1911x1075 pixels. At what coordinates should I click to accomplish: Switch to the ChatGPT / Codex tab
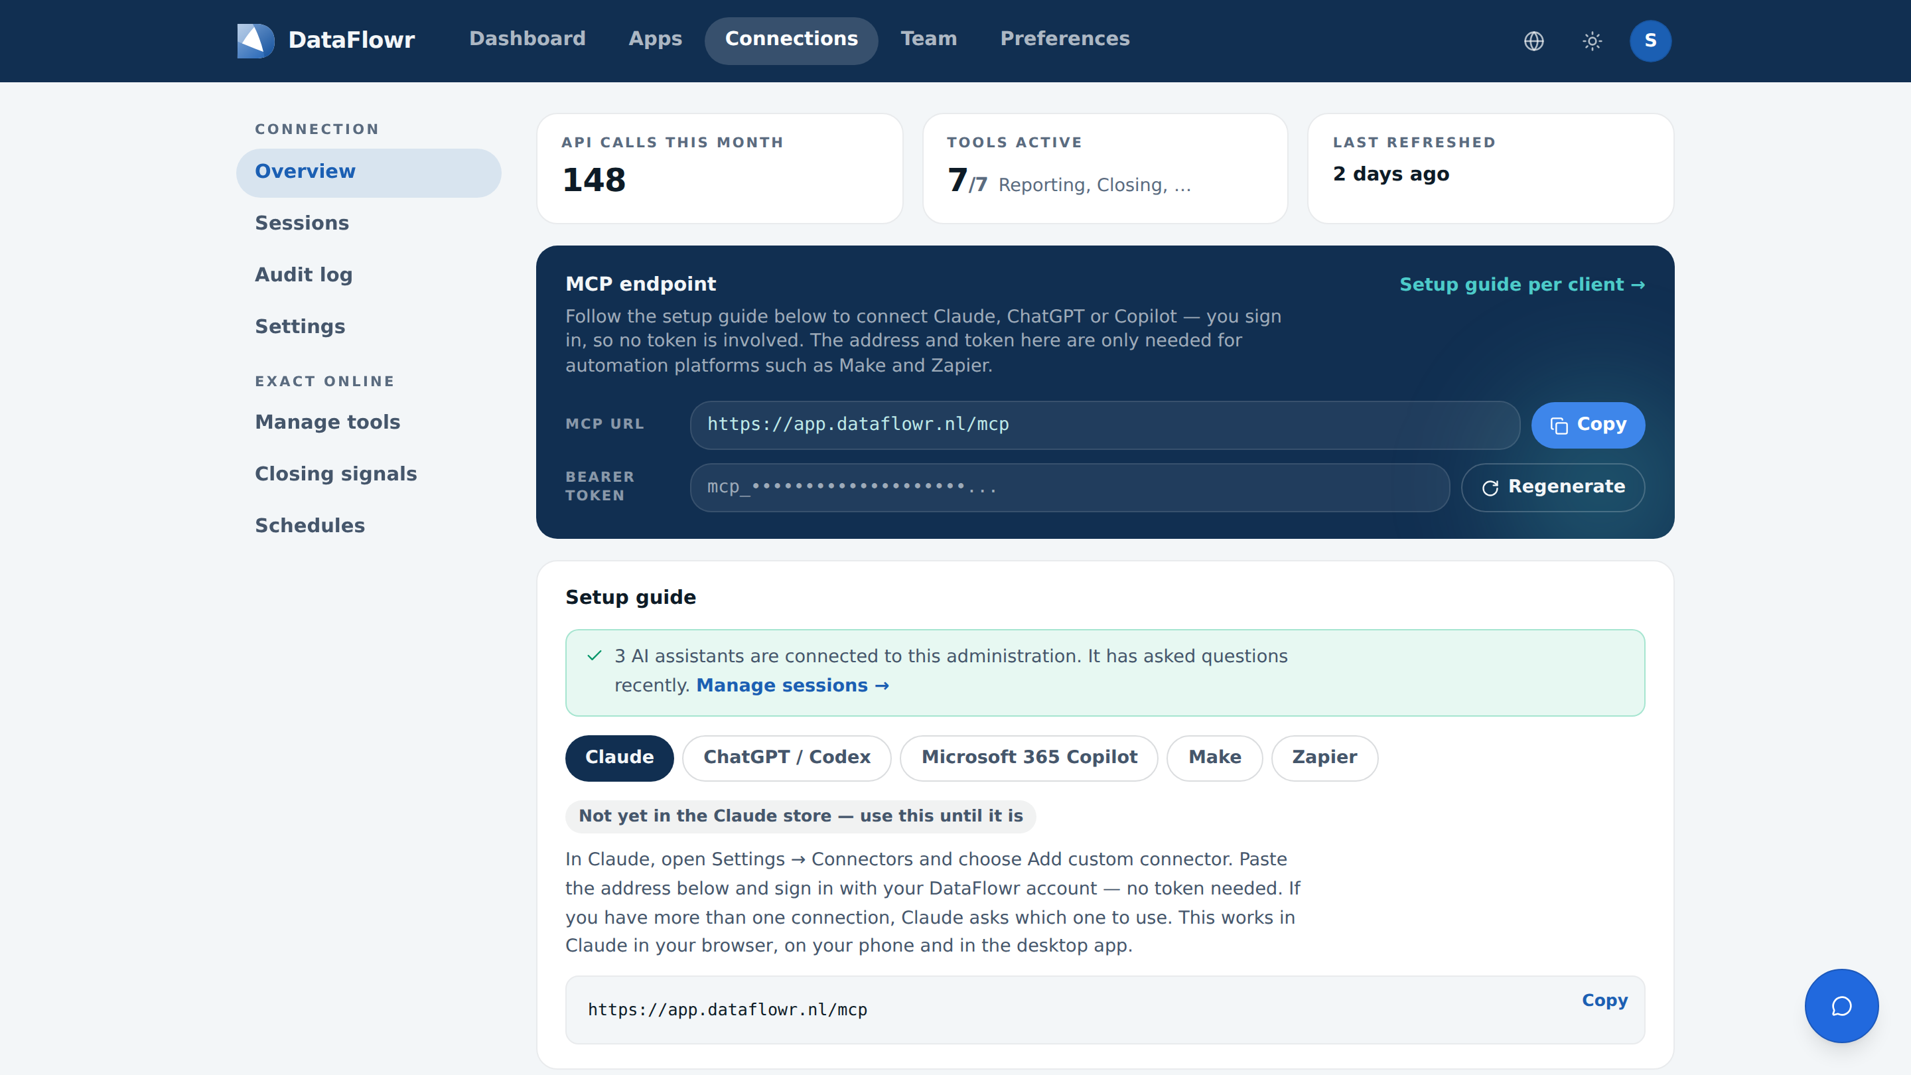(786, 758)
